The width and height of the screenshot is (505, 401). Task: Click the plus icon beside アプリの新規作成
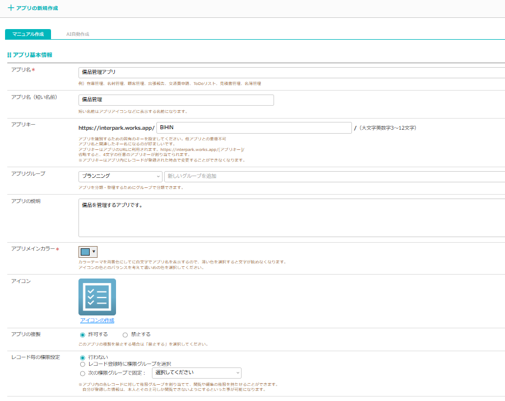11,8
